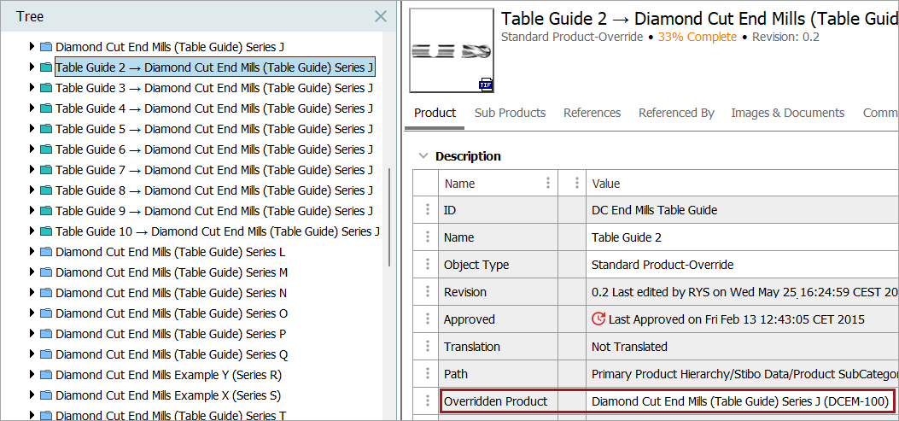This screenshot has width=899, height=421.
Task: Click the teal folder icon for Table Guide 2
Action: [46, 67]
